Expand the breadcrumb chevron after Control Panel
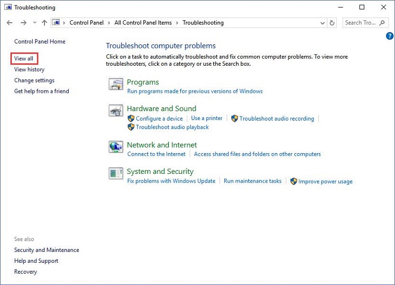Screen dimensions: 395x285 coord(110,22)
